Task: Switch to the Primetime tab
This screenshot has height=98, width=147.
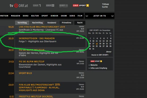Action: [66, 23]
